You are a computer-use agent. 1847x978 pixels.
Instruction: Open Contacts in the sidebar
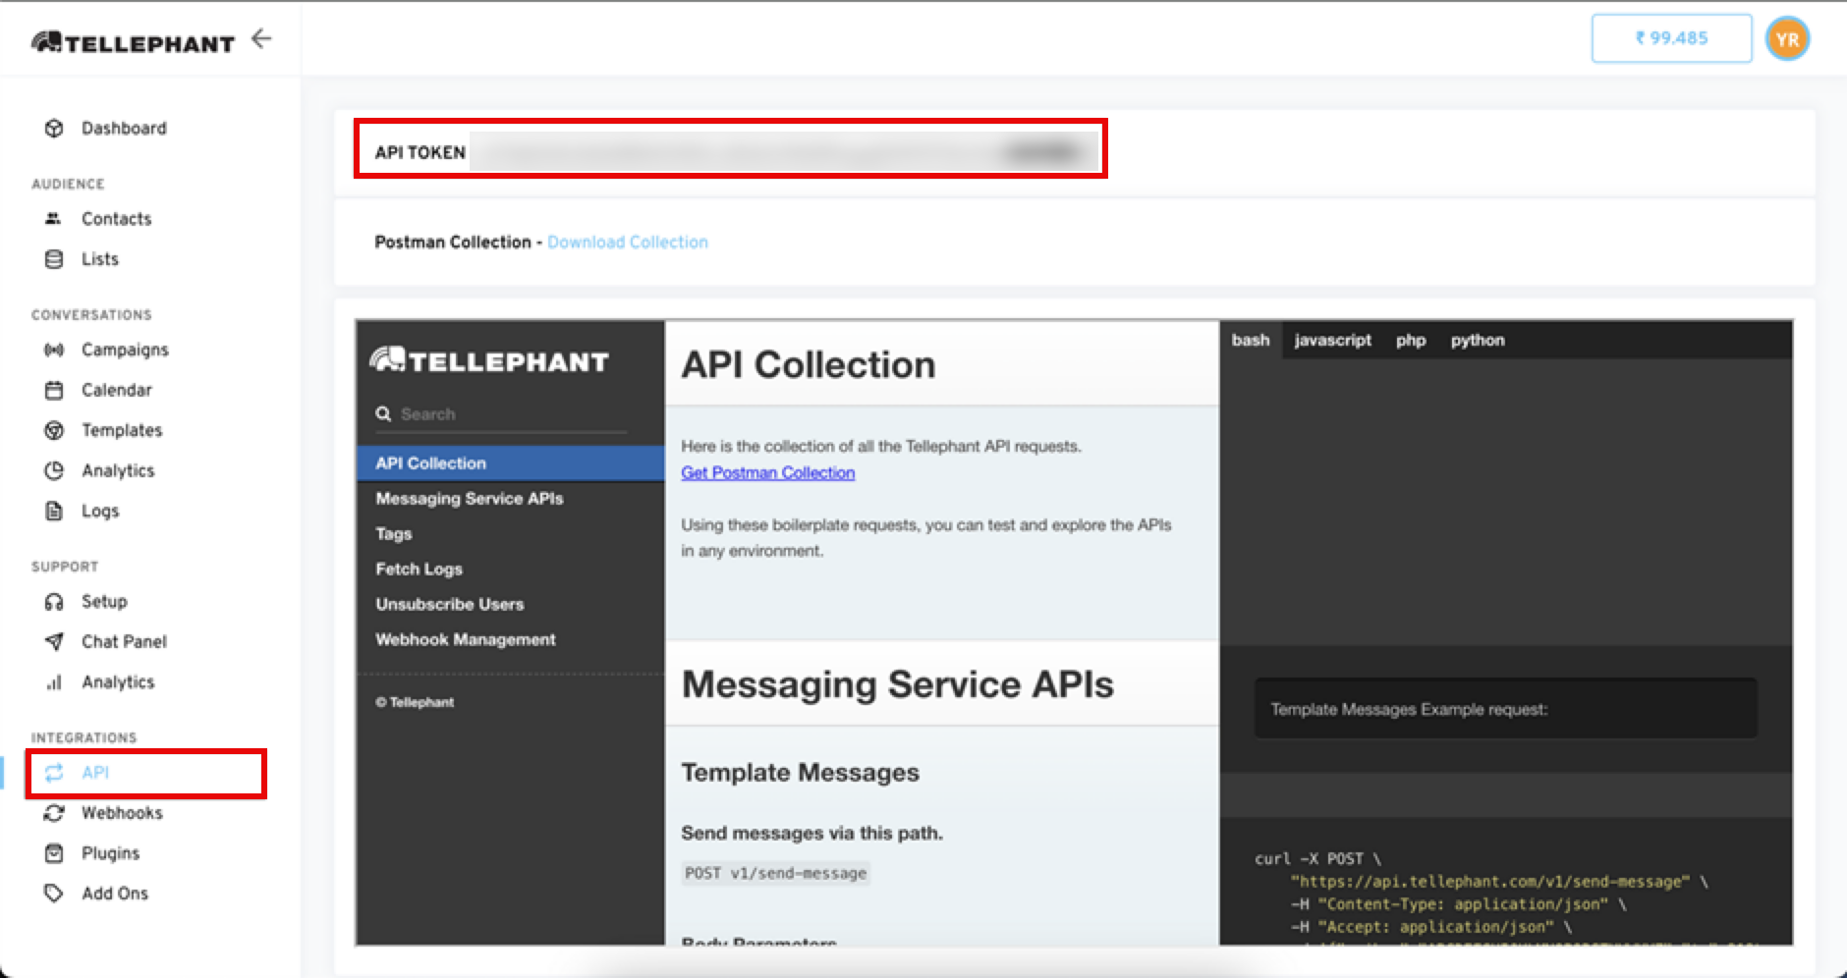[116, 219]
